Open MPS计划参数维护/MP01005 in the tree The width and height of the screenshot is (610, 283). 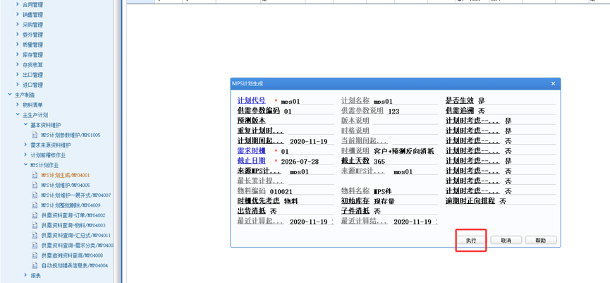[x=71, y=135]
